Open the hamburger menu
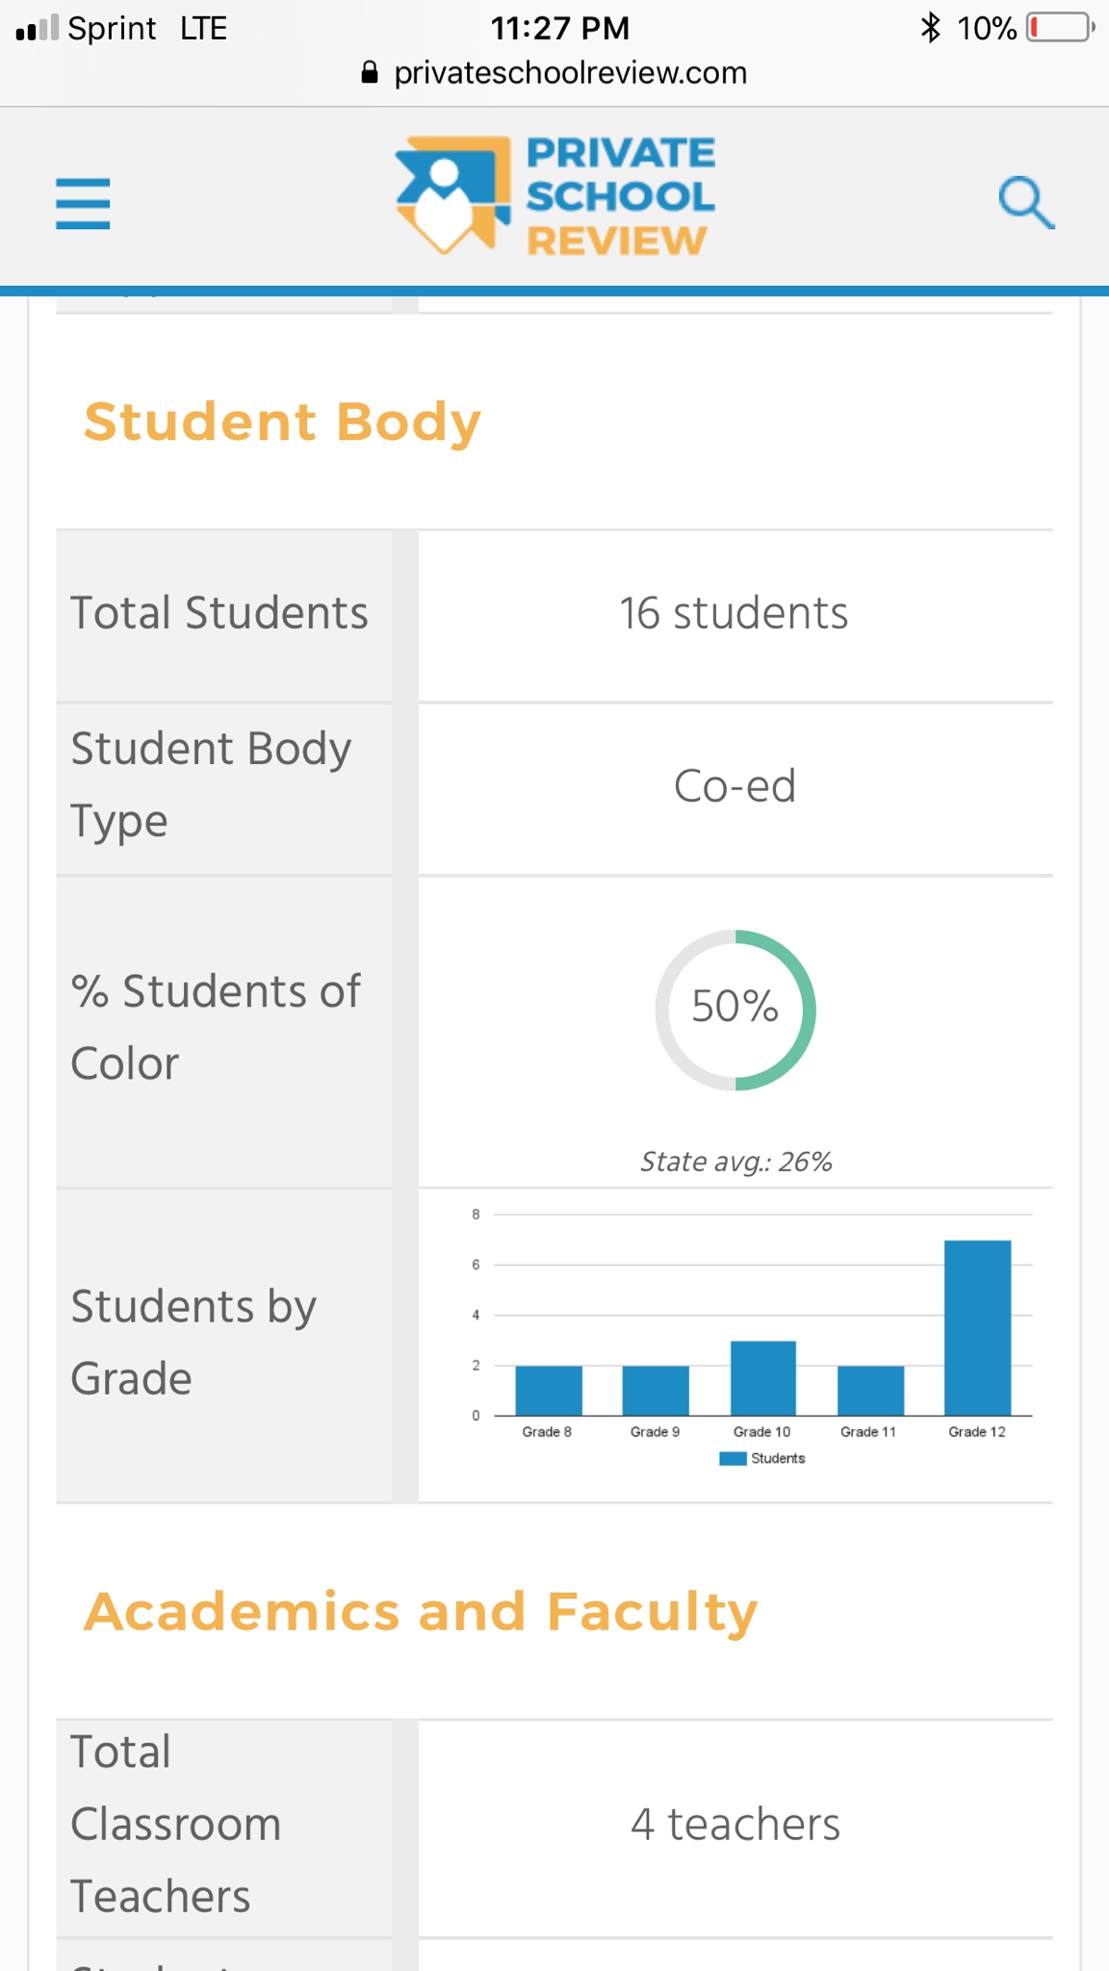This screenshot has height=1971, width=1109. click(83, 204)
